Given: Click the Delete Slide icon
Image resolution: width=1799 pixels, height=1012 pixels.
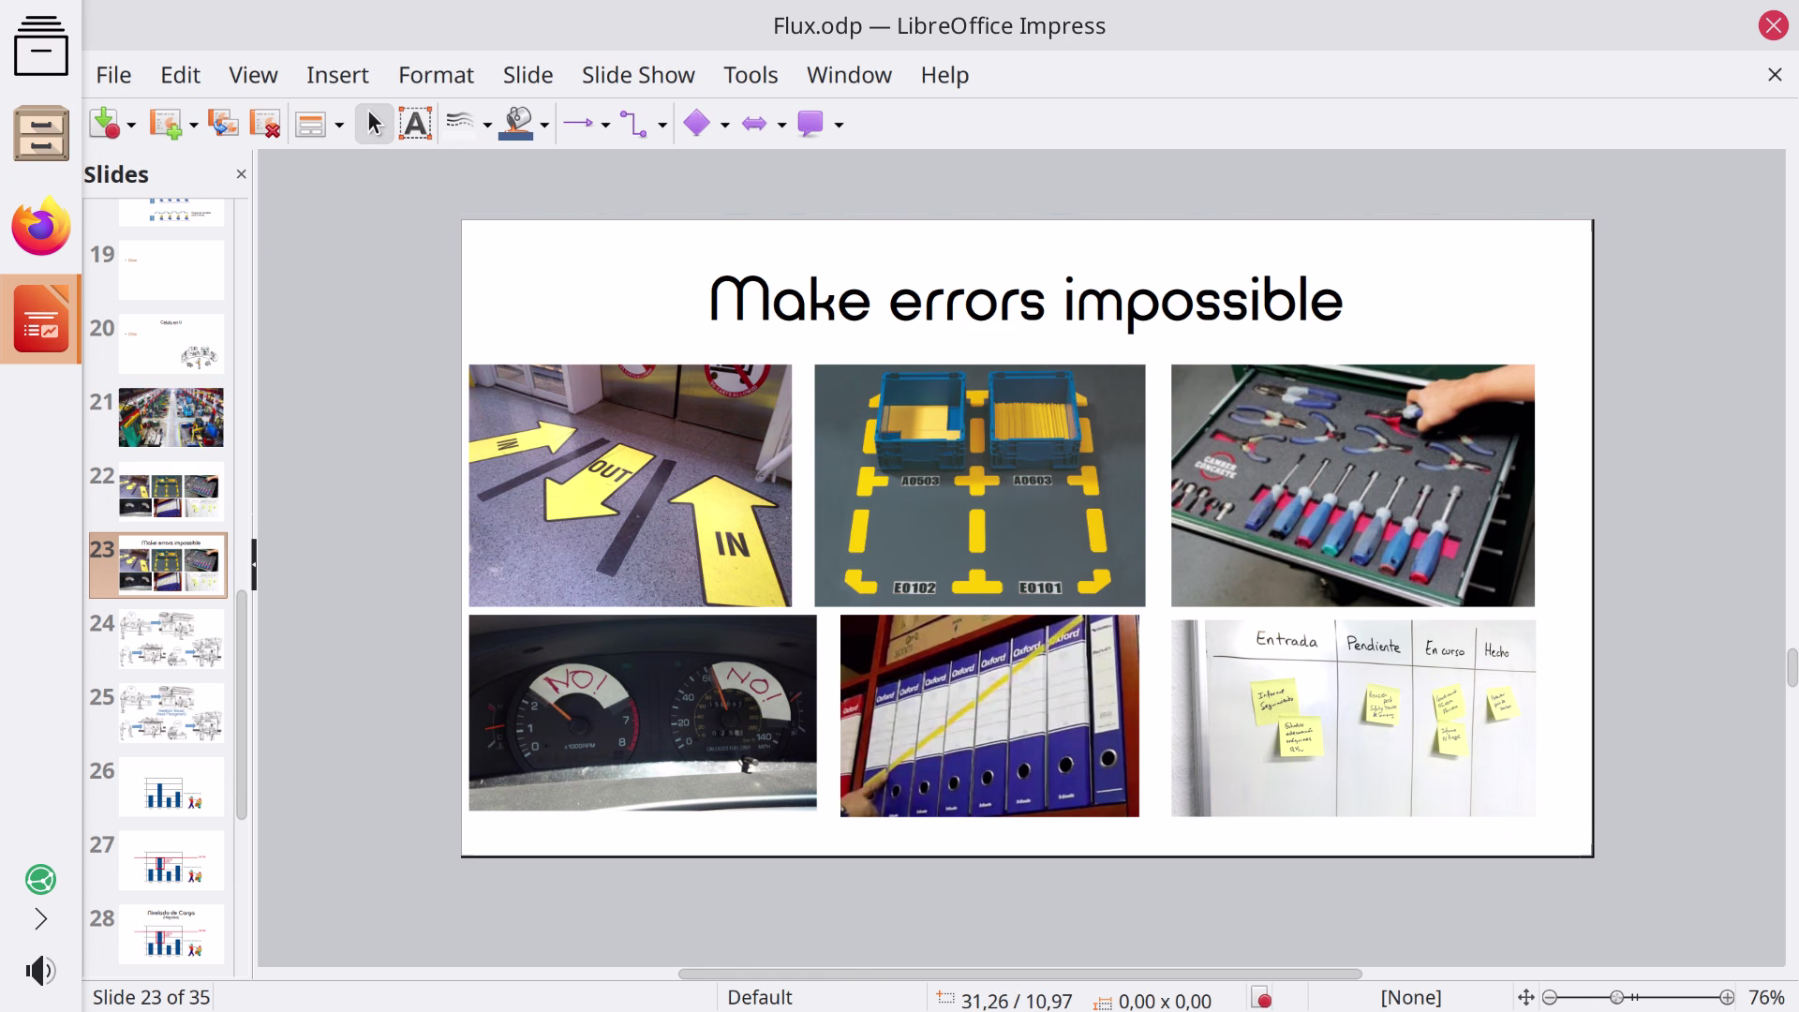Looking at the screenshot, I should (265, 124).
